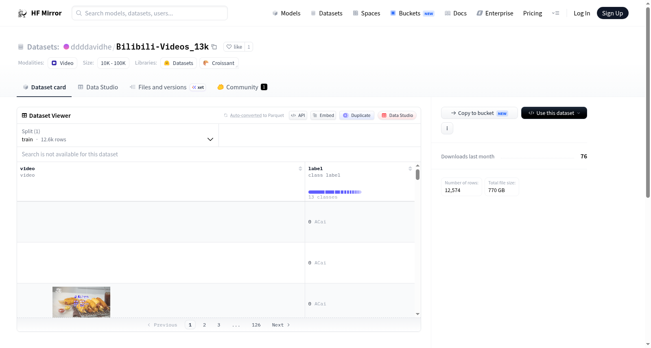
Task: Open Enterprise in top navigation
Action: 495,13
